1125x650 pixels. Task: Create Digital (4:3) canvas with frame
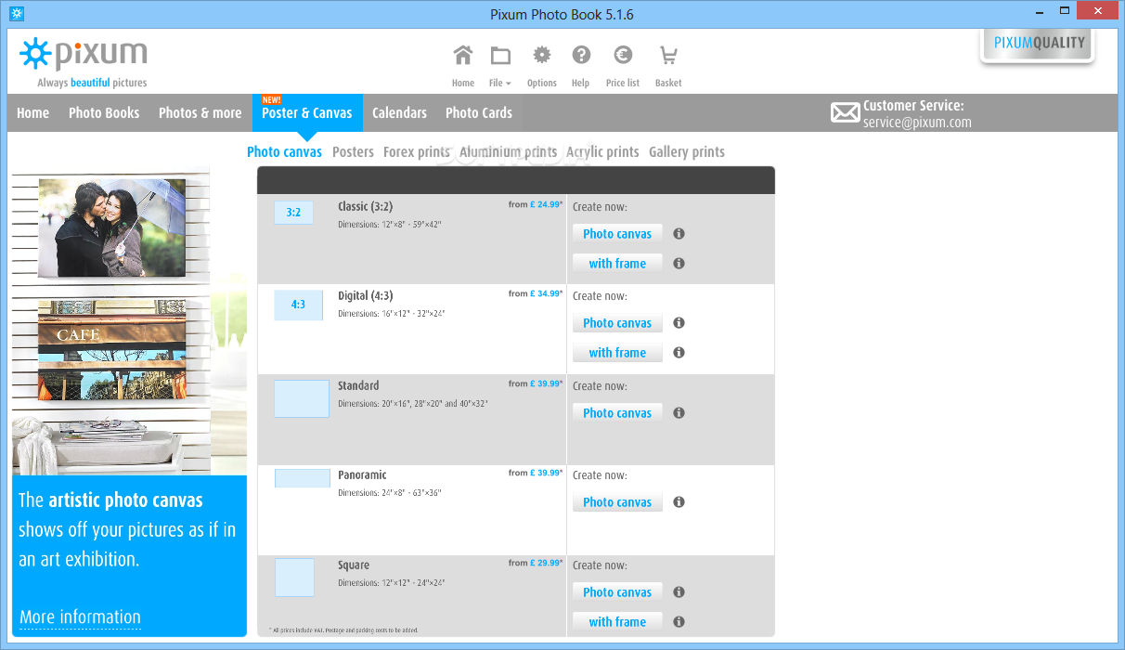617,353
